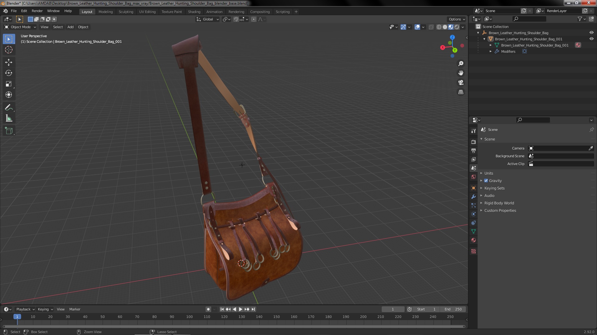Open the Material properties tab

pyautogui.click(x=474, y=240)
